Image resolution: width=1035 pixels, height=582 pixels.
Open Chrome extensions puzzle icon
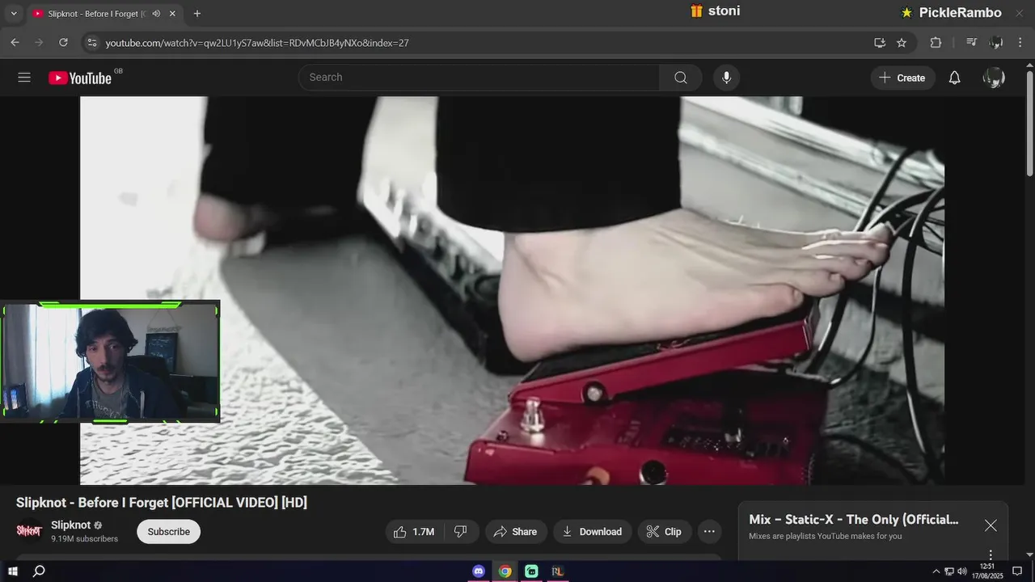pos(936,43)
